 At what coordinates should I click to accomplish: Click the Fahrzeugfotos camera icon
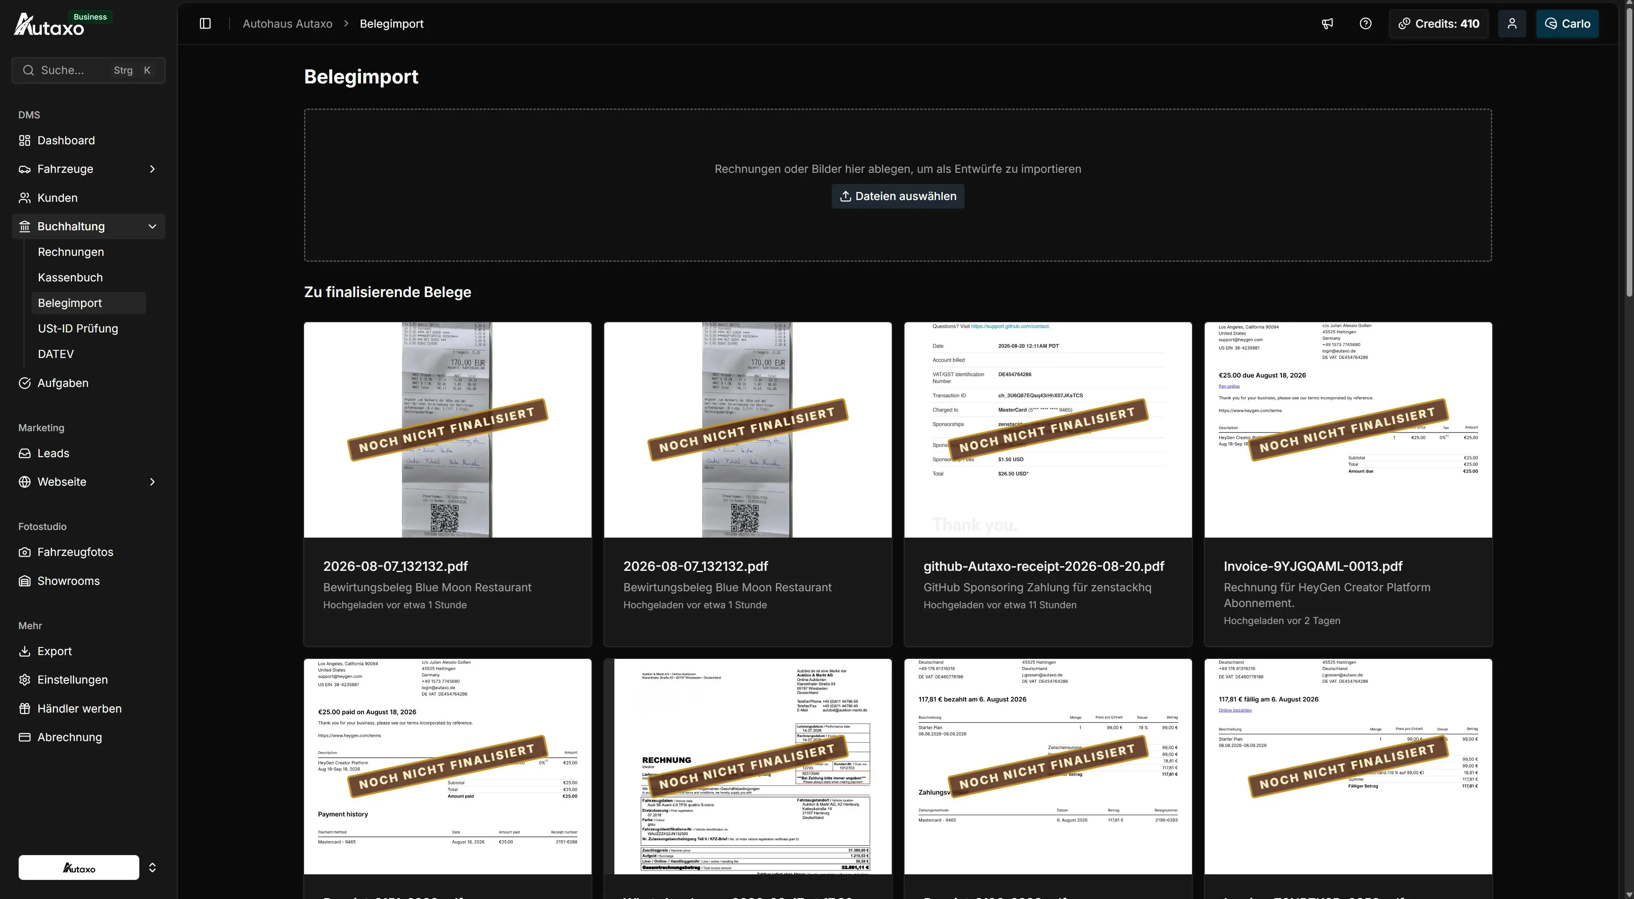25,552
